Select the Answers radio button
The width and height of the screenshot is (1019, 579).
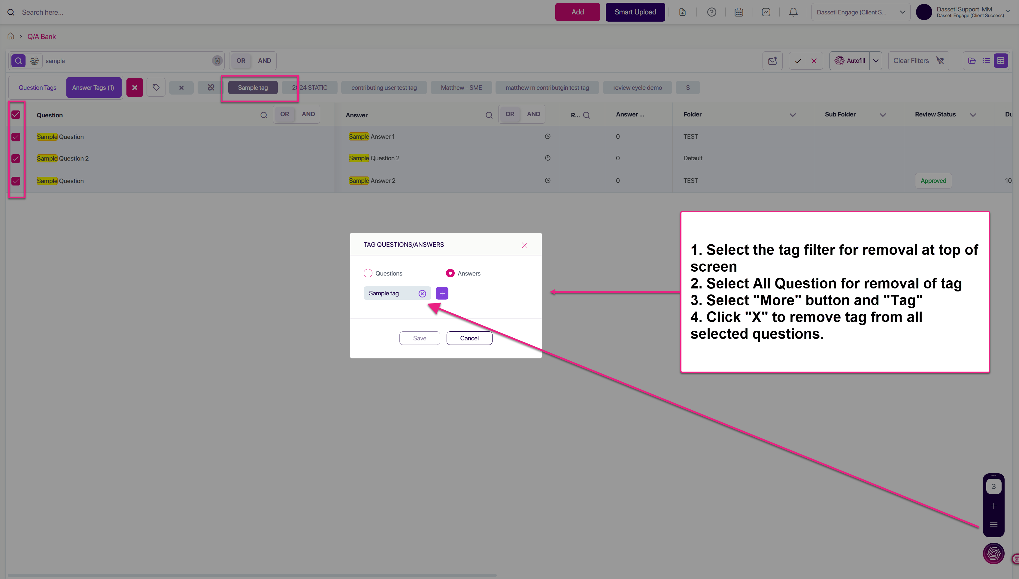(x=450, y=273)
